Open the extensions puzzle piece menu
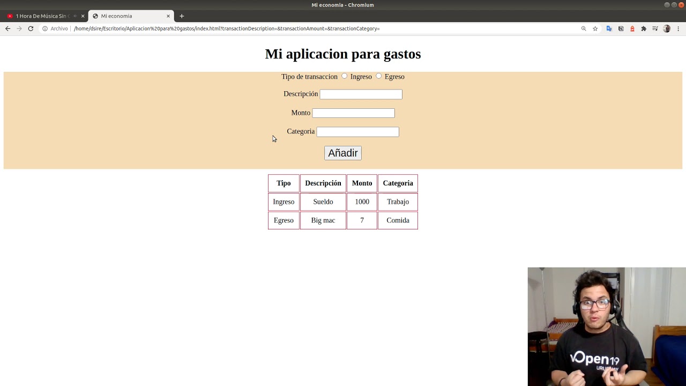Viewport: 686px width, 386px height. coord(644,28)
